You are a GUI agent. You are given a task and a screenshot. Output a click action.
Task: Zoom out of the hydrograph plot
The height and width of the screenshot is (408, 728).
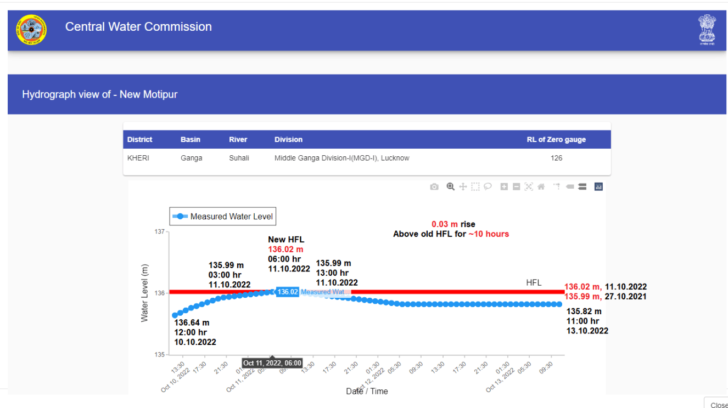[516, 186]
